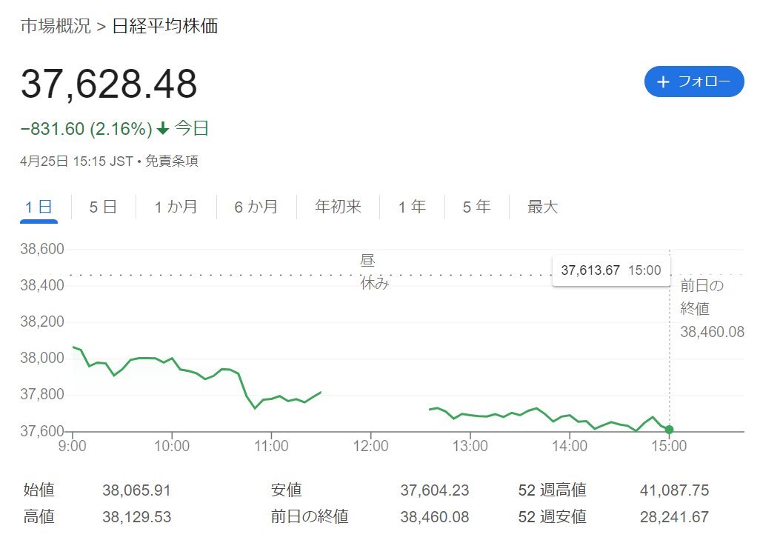Click the 前日の終値 label in stats table

310,517
